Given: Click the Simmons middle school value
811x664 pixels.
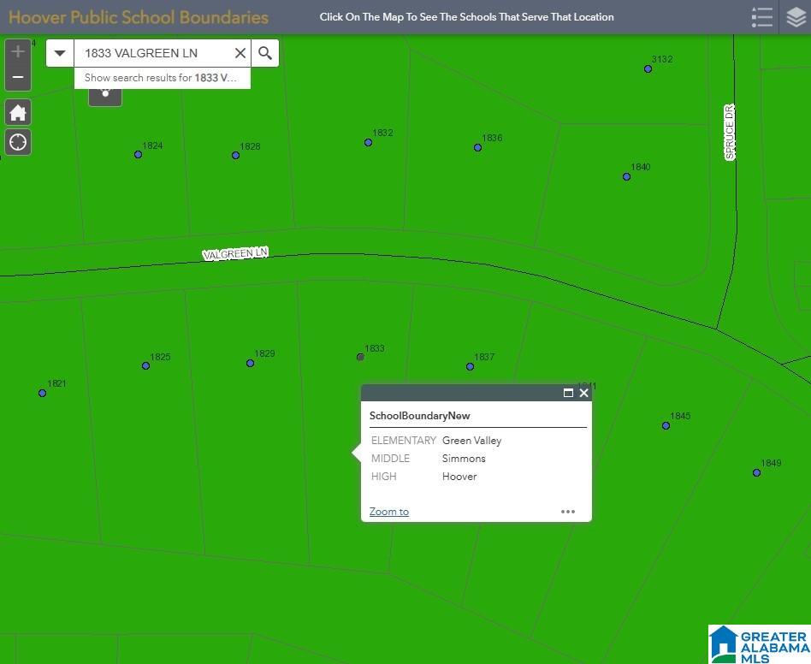Looking at the screenshot, I should [x=464, y=459].
